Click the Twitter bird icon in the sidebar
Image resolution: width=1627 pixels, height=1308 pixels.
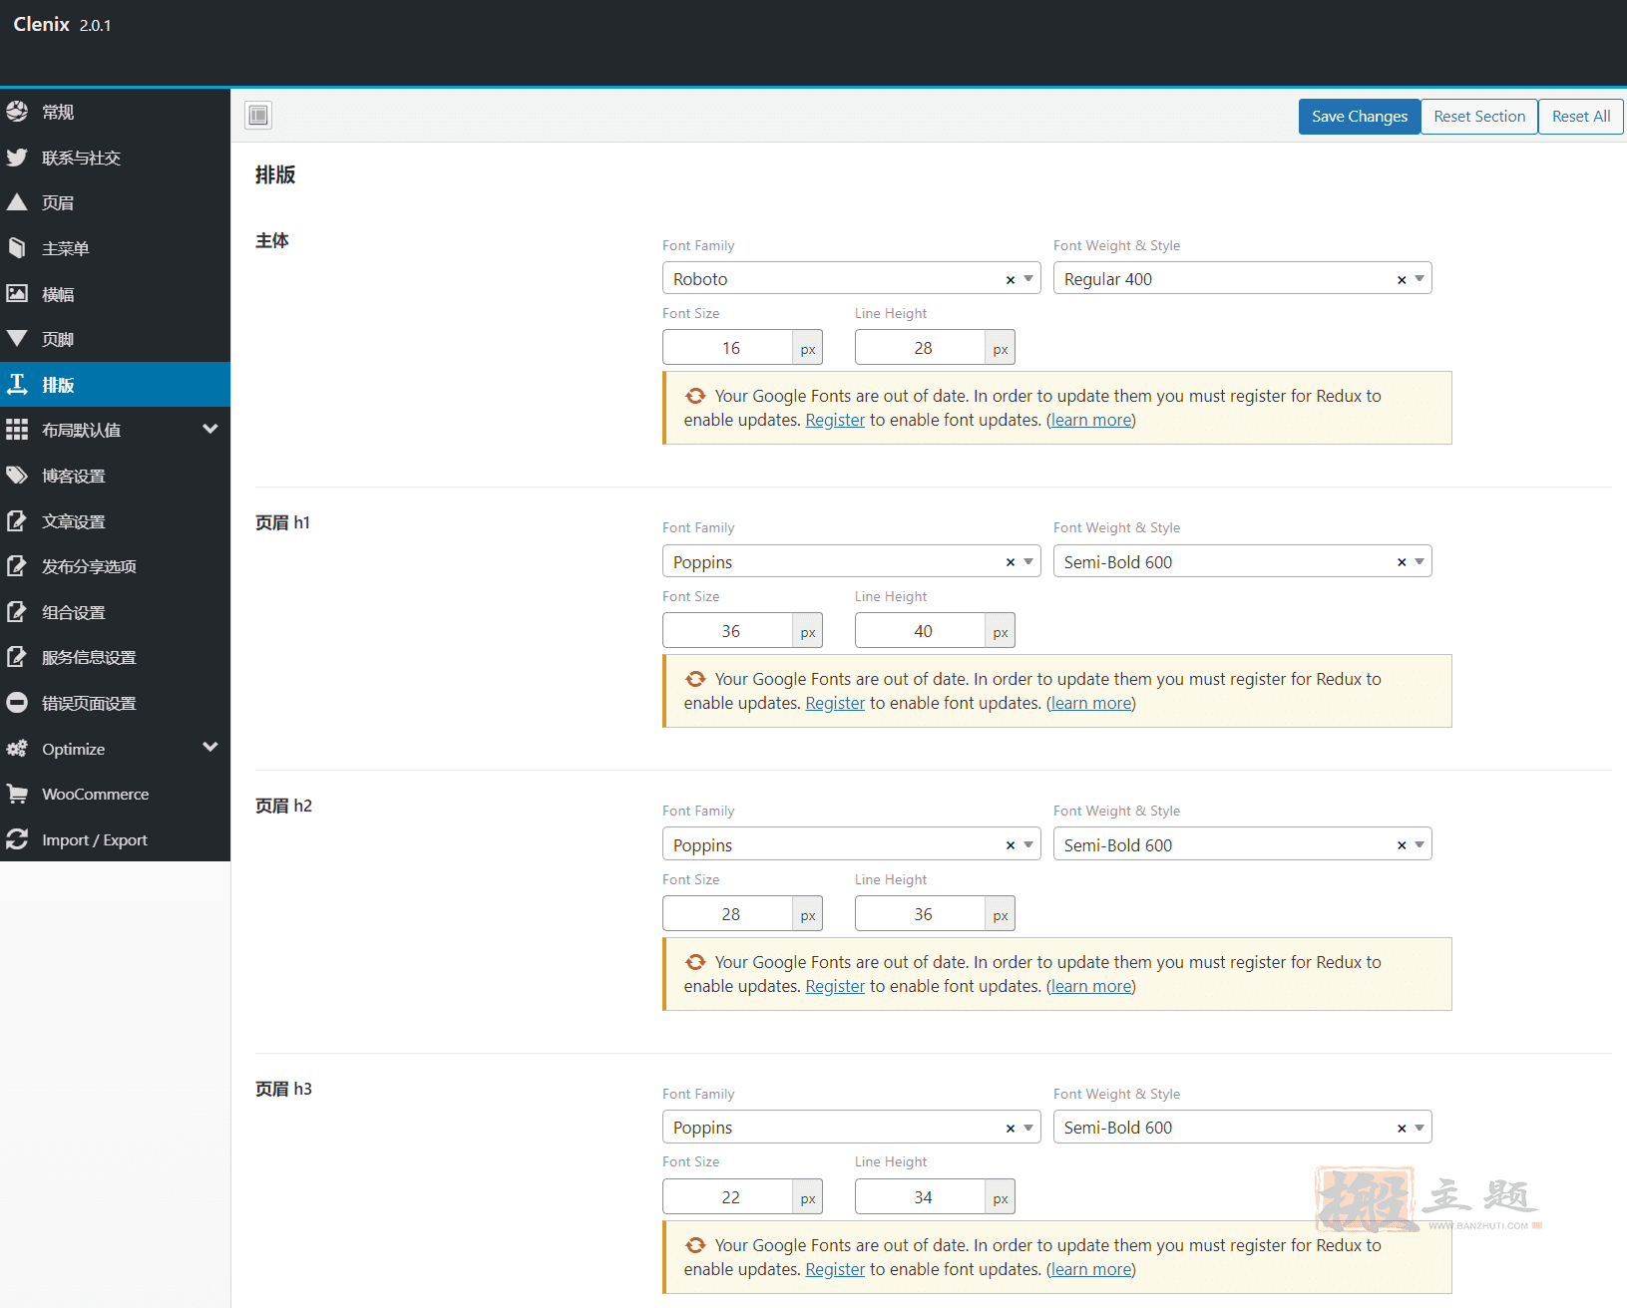17,157
